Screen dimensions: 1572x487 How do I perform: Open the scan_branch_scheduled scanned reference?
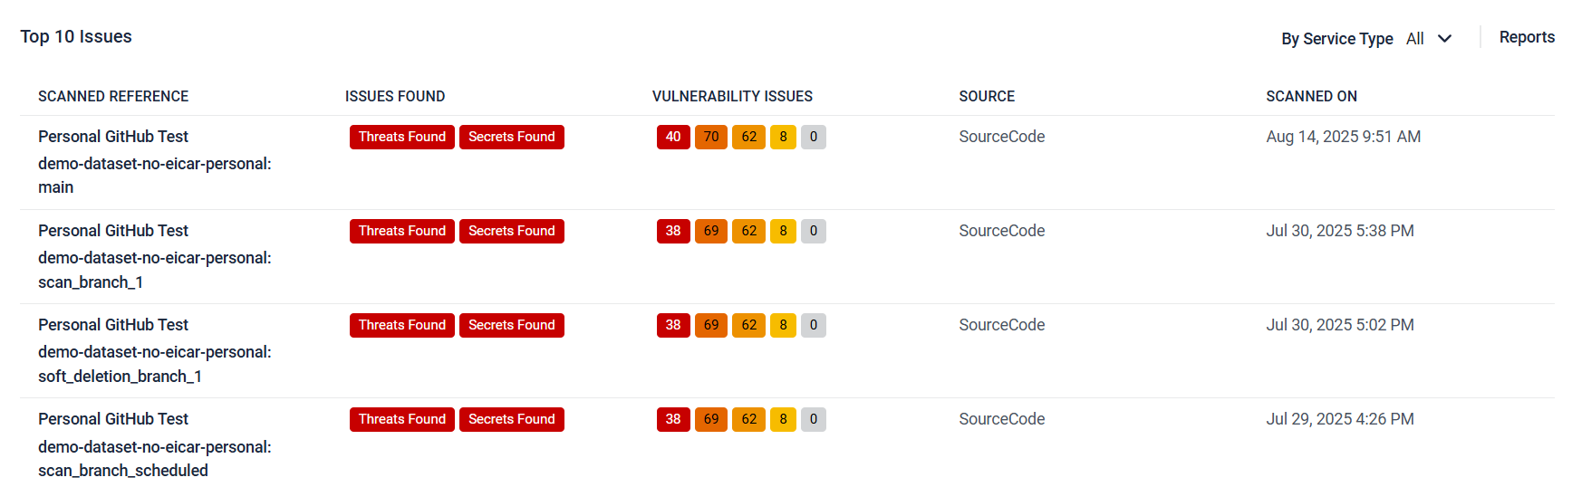[155, 458]
